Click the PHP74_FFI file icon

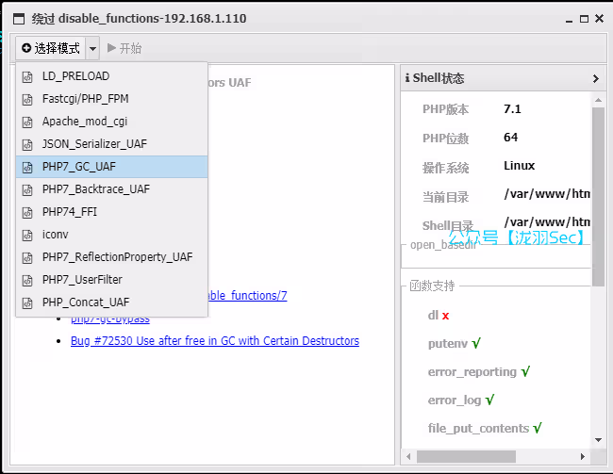tap(27, 212)
